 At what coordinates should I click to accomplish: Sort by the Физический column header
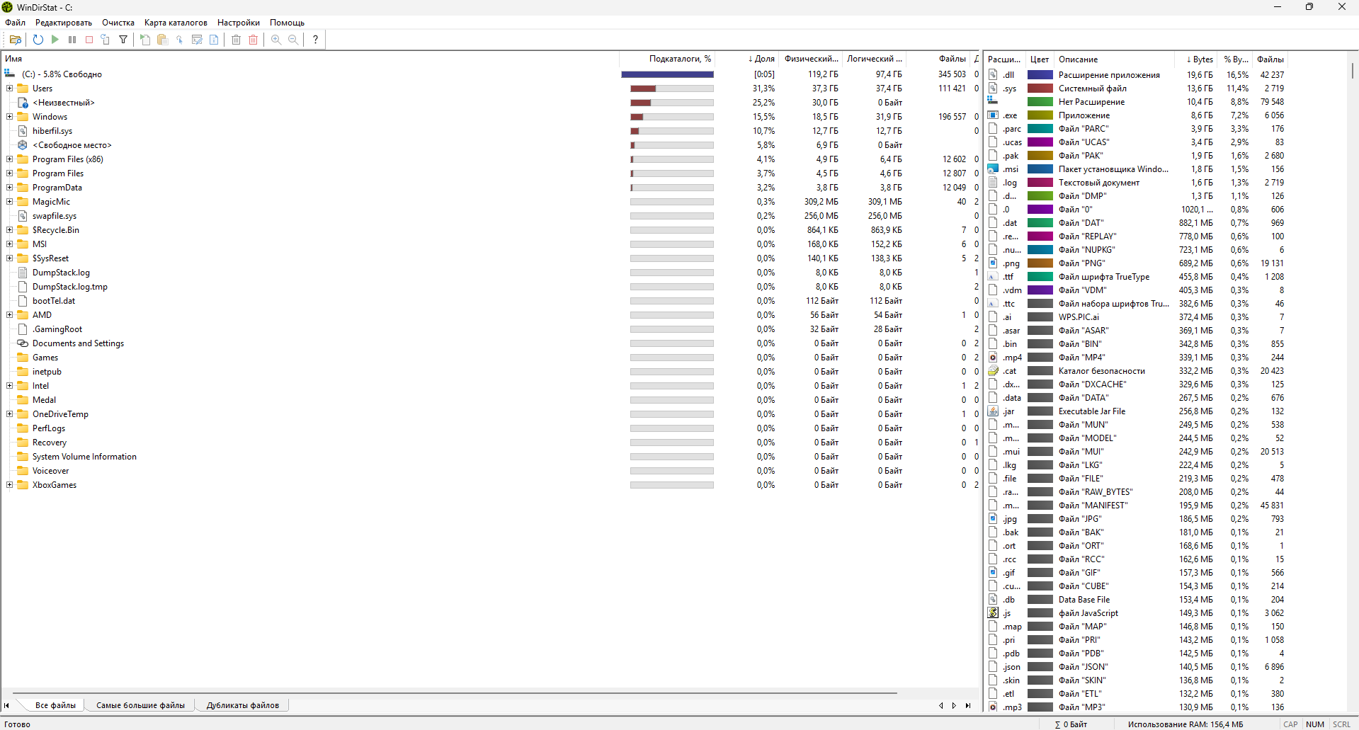811,59
